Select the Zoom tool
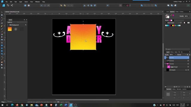 point(2,65)
